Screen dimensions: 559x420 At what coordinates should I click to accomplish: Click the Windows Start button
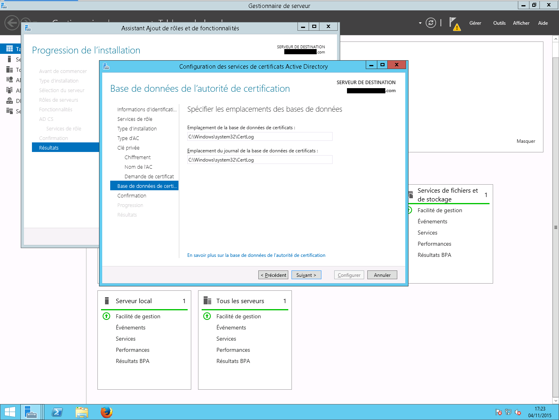coord(10,412)
